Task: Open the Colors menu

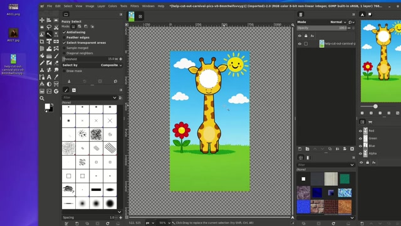Action: click(112, 6)
